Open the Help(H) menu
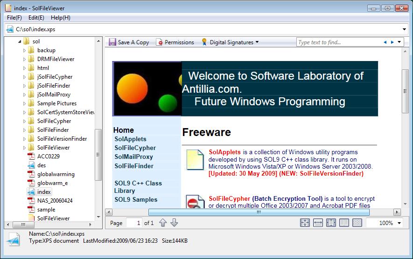The image size is (413, 259). click(61, 18)
